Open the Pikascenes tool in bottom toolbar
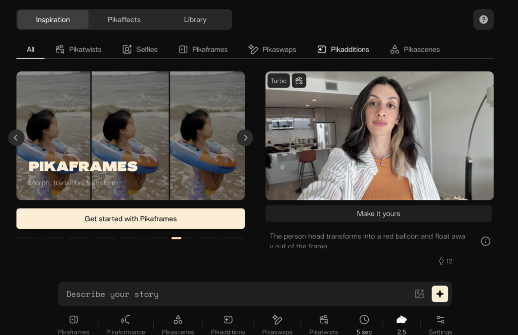This screenshot has width=518, height=335. 178,324
